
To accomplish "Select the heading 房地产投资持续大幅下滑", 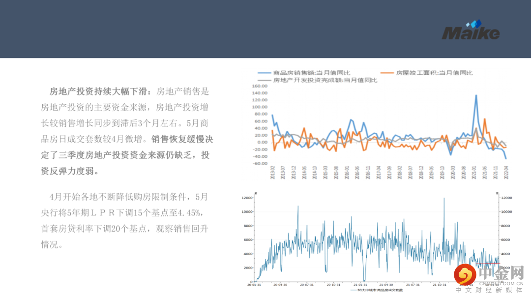I will (98, 91).
